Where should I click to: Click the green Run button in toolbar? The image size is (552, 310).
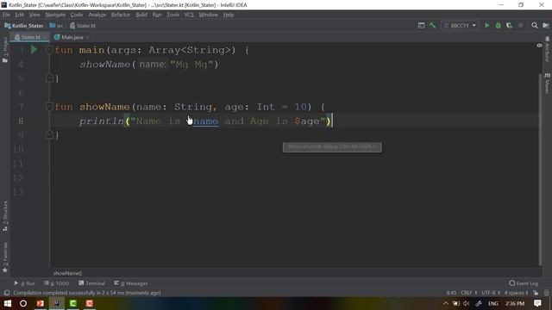point(486,25)
